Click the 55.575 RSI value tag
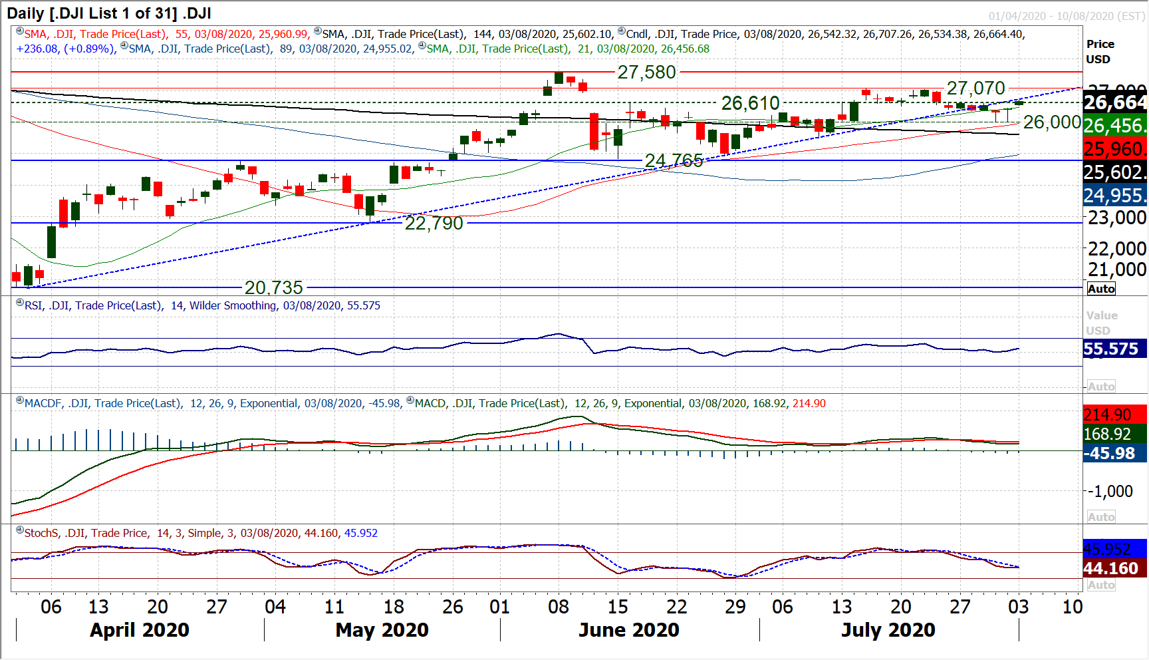This screenshot has height=660, width=1149. coord(1115,349)
